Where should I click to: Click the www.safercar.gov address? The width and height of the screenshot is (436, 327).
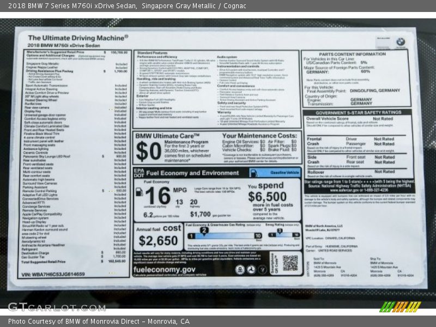(359, 190)
